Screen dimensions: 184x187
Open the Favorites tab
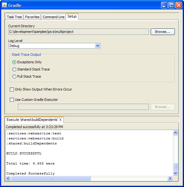click(32, 17)
